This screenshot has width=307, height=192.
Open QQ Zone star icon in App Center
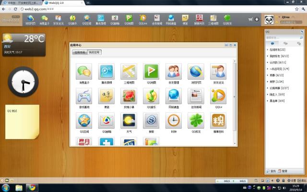point(84,120)
